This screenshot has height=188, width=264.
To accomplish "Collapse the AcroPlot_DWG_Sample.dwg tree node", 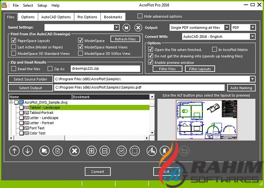I will (11, 102).
